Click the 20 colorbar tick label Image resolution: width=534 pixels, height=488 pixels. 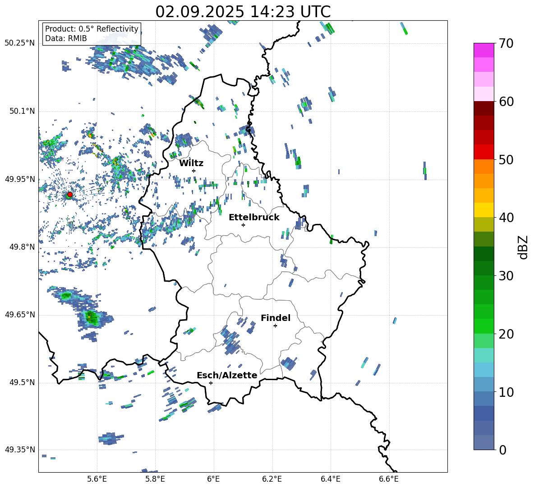tap(506, 334)
